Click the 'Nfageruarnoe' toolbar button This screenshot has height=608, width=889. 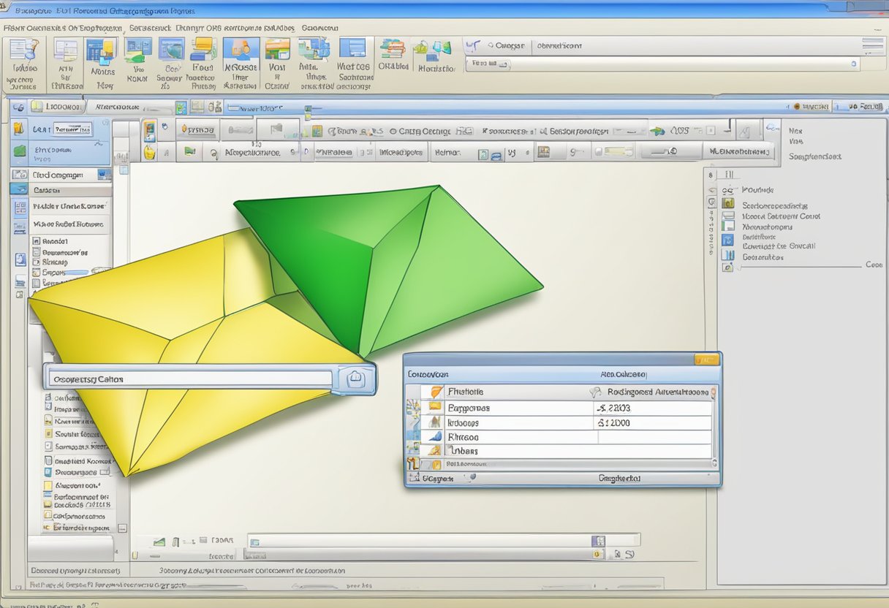(251, 153)
